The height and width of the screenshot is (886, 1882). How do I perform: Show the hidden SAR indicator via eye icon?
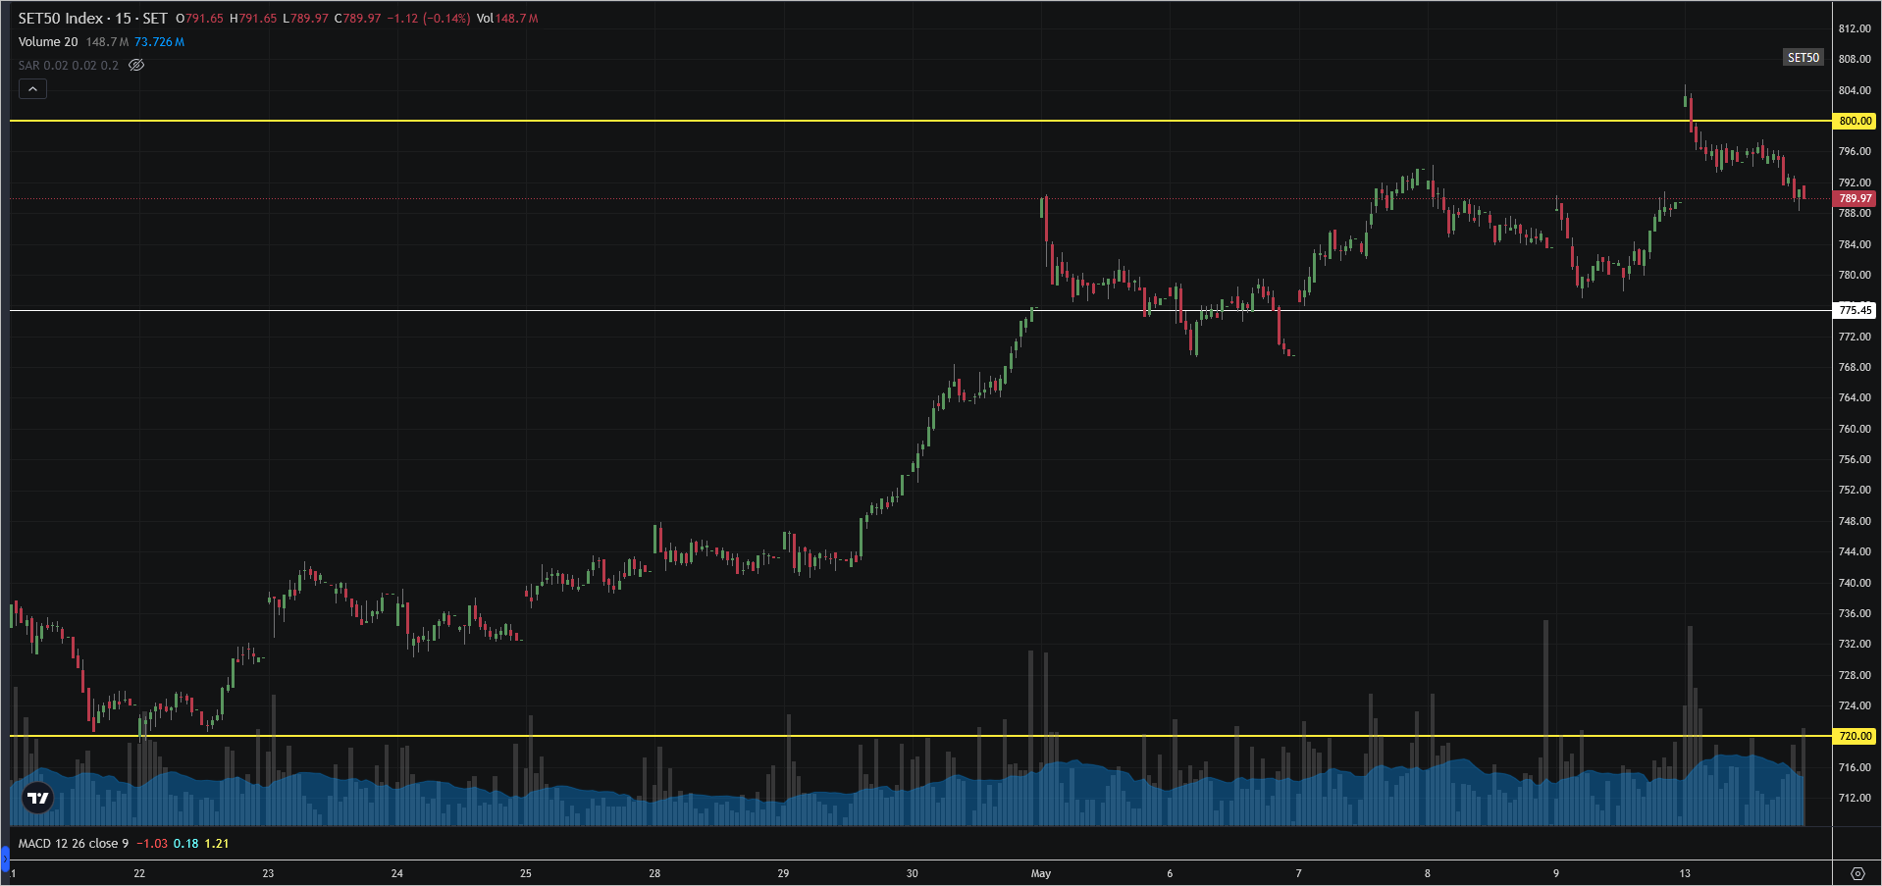click(136, 65)
